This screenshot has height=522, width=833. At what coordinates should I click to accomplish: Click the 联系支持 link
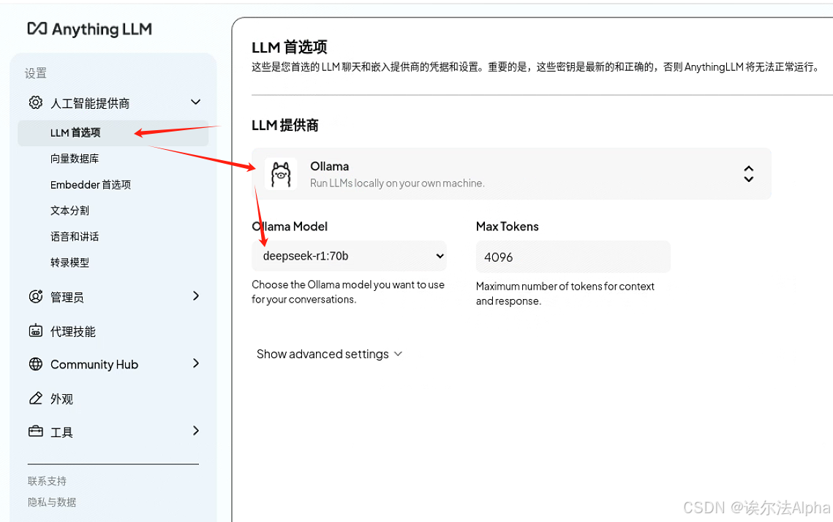(x=48, y=481)
